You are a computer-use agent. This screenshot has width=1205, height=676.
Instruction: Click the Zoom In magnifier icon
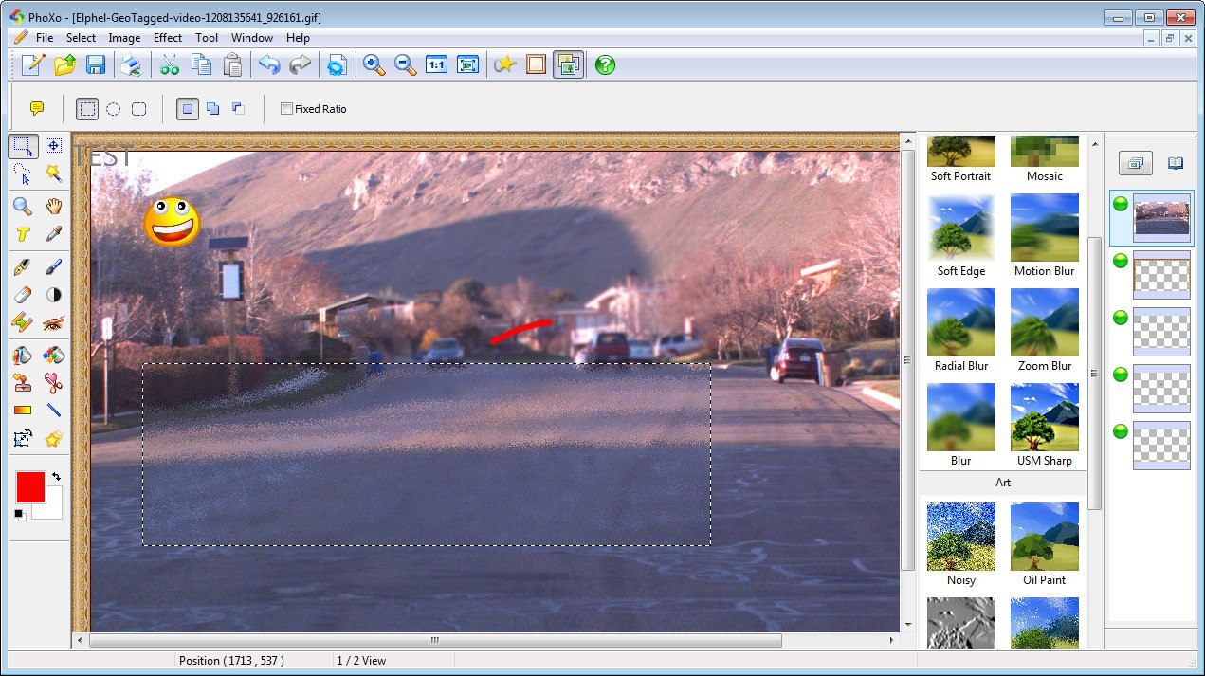tap(373, 64)
